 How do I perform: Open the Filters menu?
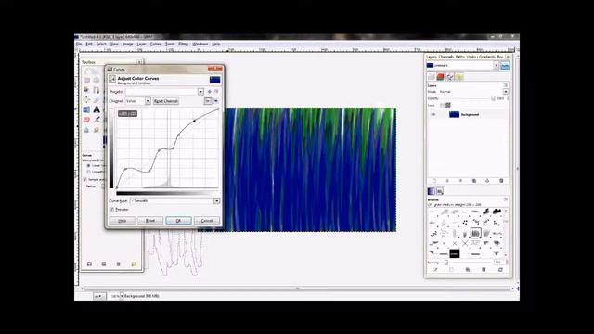[183, 44]
